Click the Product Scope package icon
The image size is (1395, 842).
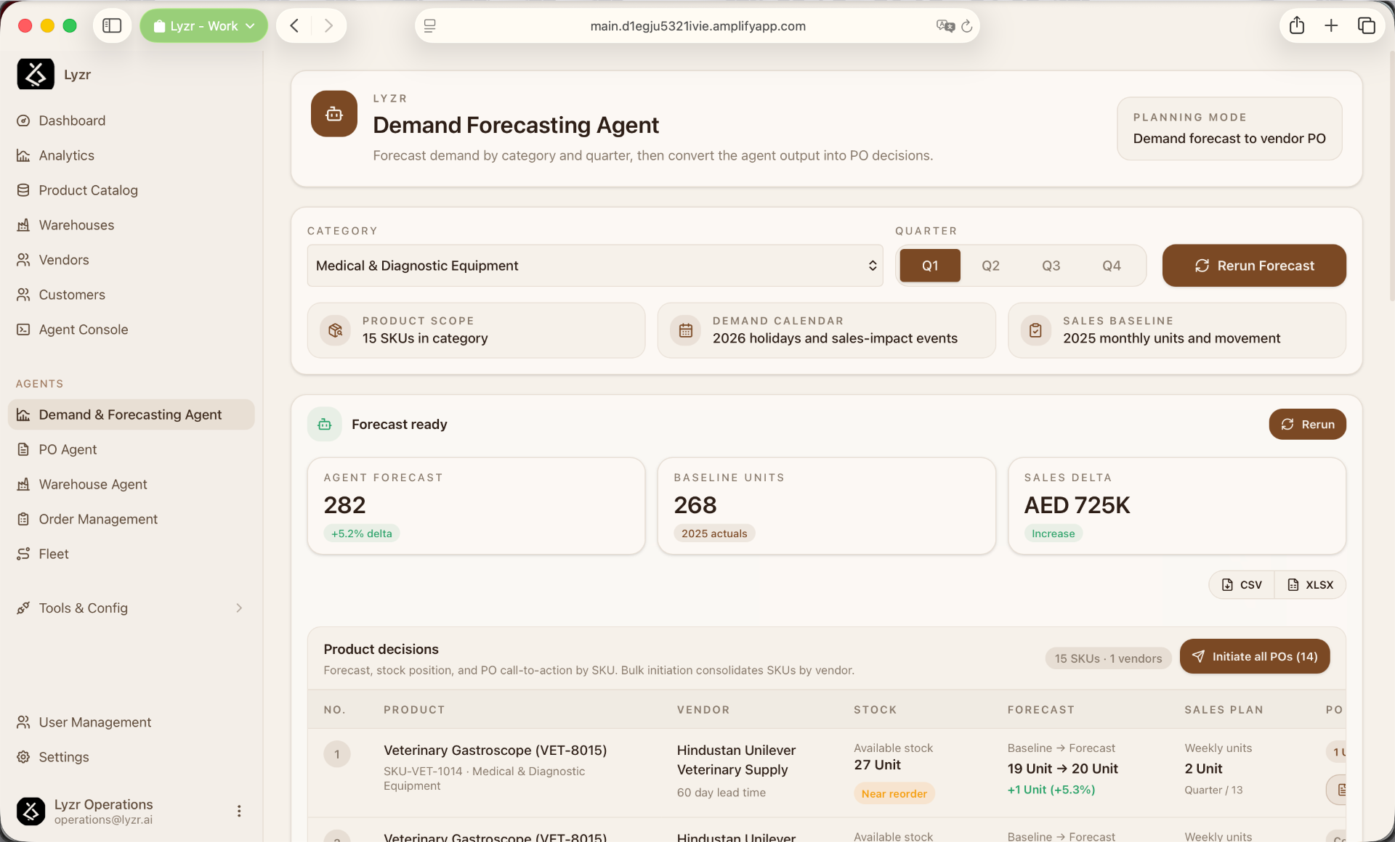(x=335, y=330)
